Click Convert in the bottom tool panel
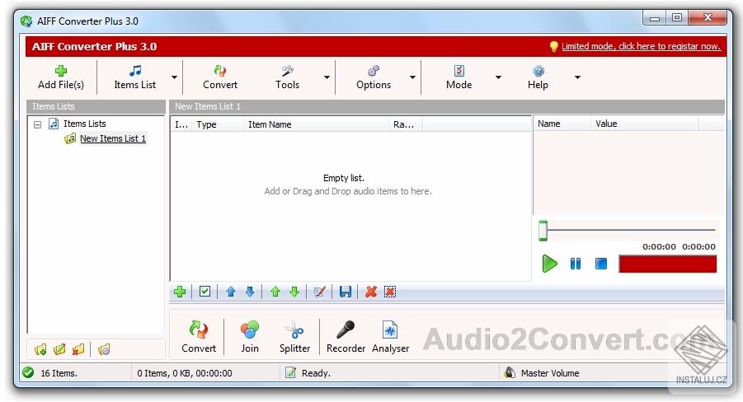The width and height of the screenshot is (743, 402). [x=199, y=337]
